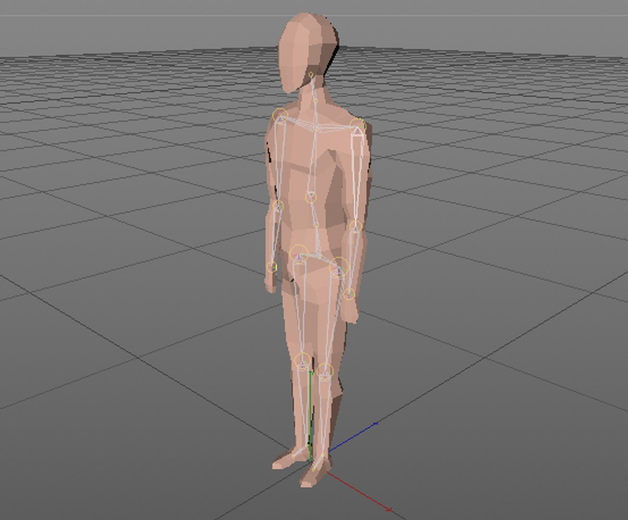The image size is (628, 520).
Task: Select the elbow joint on the viewport's right arm
Action: (355, 226)
